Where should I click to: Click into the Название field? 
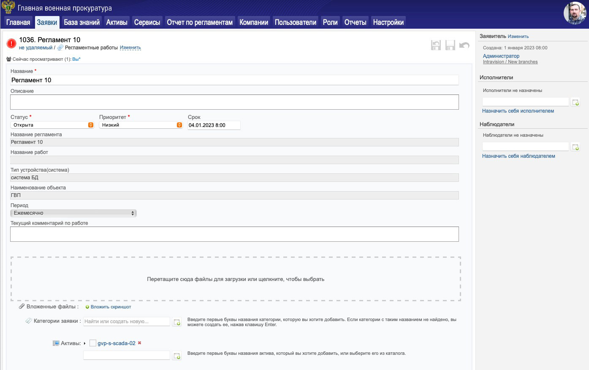(x=234, y=80)
